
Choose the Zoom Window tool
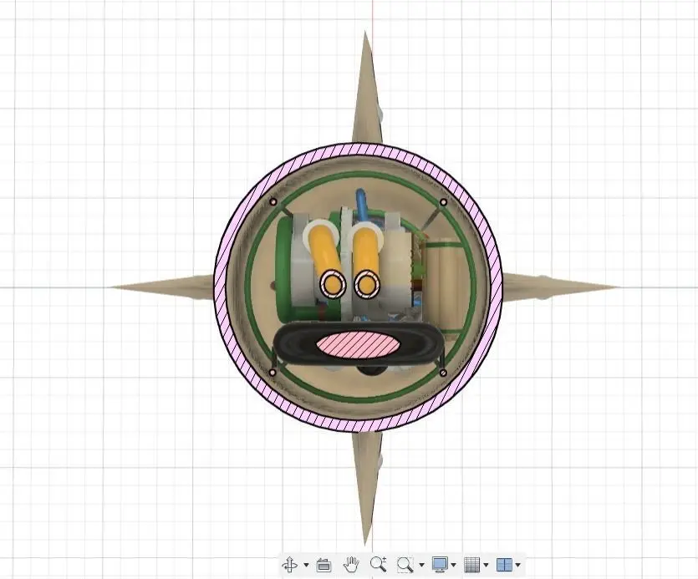[x=405, y=564]
